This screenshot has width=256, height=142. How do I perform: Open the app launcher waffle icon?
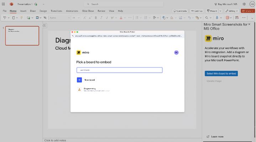click(x=3, y=4)
